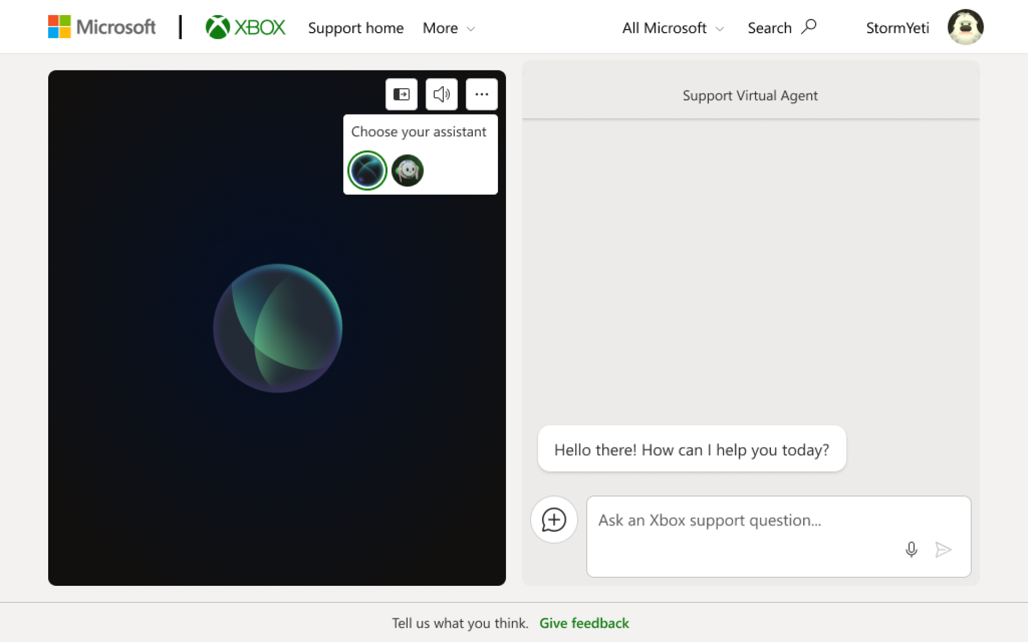Click the send message arrow icon
This screenshot has height=642, width=1028.
(x=944, y=549)
